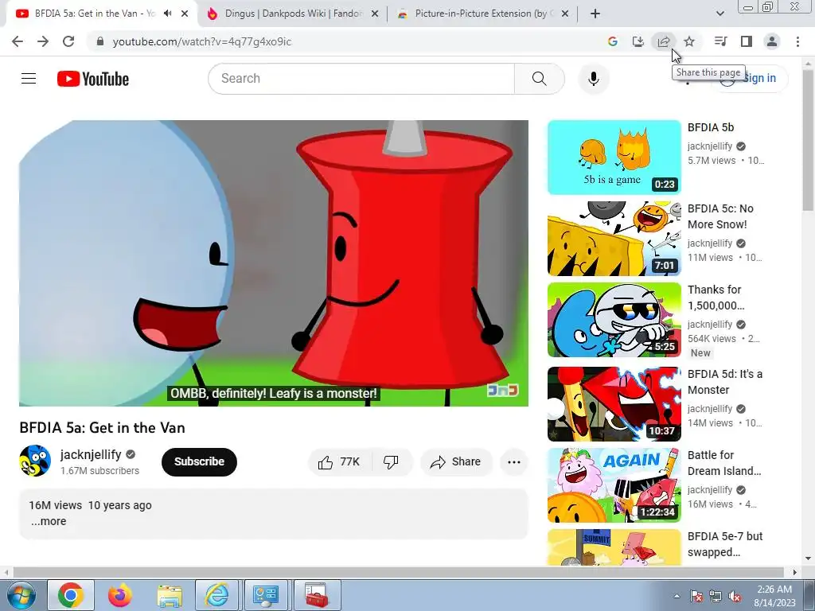Go to the YouTube home logo
The image size is (815, 611).
[x=93, y=79]
